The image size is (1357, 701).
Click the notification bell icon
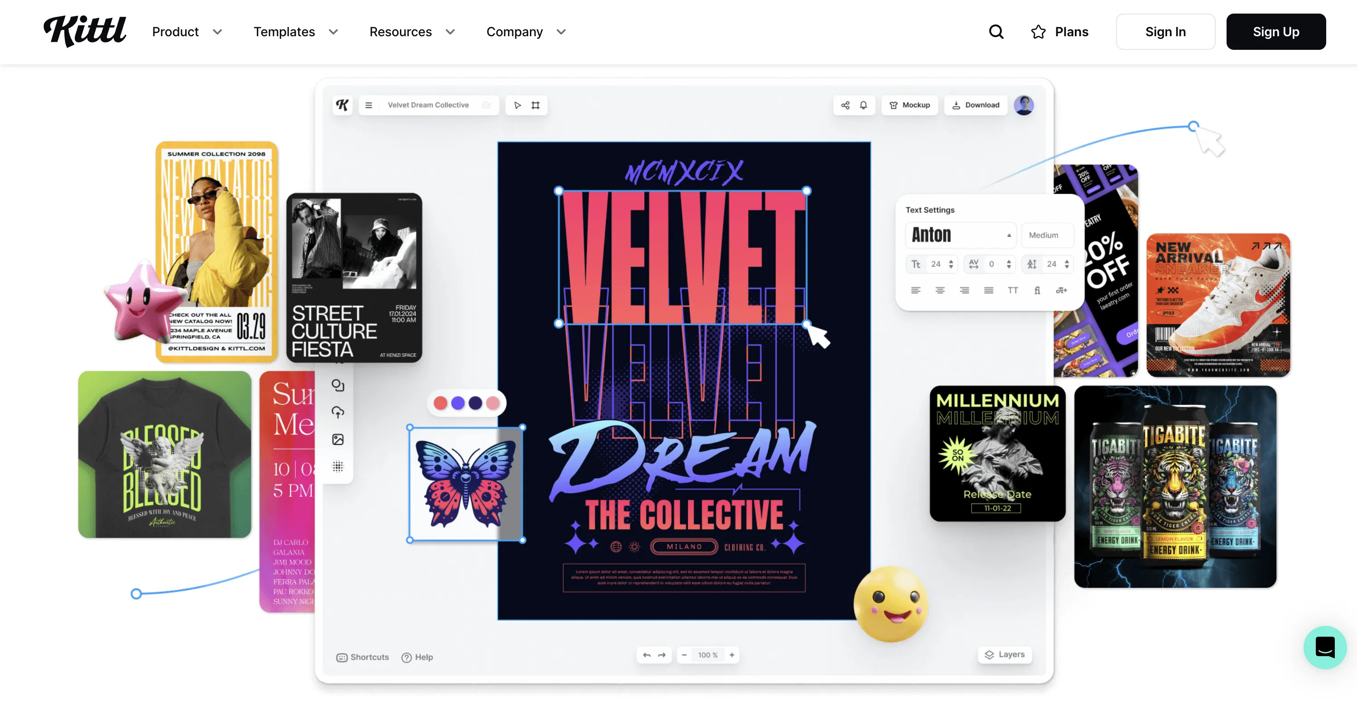click(x=863, y=105)
